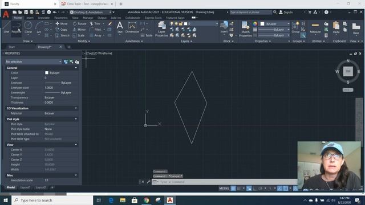The width and height of the screenshot is (365, 205).
Task: Click the Quick Select icon in Properties
Action: (x=77, y=61)
